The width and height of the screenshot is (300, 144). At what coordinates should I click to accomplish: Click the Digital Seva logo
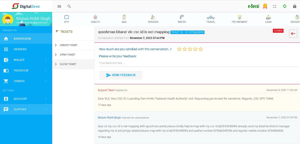pyautogui.click(x=26, y=6)
